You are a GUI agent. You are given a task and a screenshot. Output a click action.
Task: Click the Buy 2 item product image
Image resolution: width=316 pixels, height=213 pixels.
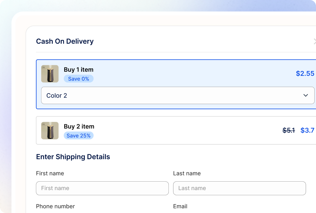[50, 130]
